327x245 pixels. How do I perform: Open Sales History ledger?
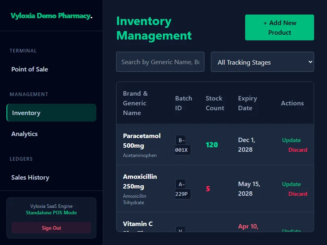tap(30, 177)
